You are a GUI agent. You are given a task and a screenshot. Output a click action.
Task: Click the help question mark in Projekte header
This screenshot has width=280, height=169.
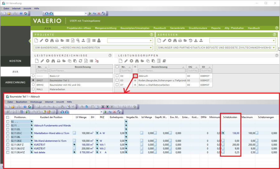coord(152,35)
